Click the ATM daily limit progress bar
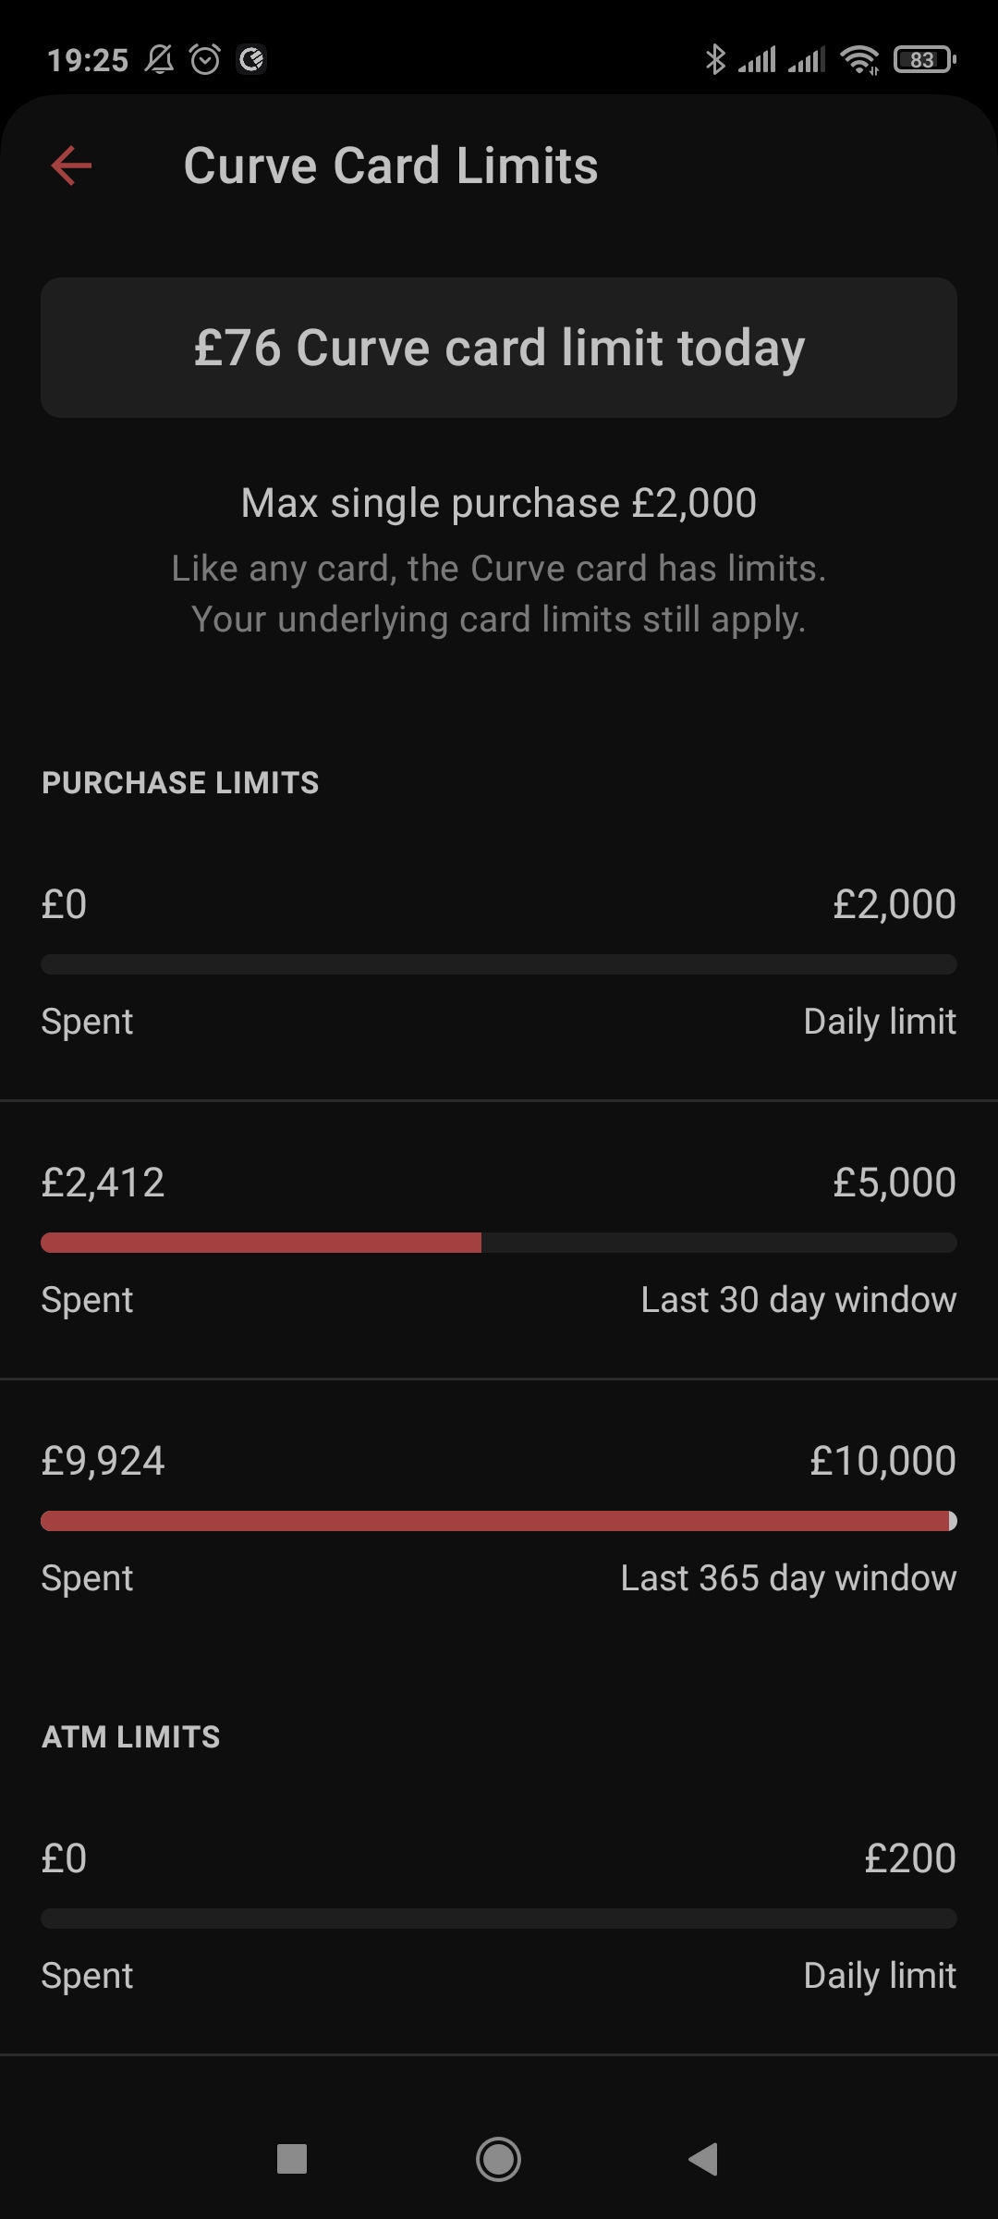 coord(499,1919)
